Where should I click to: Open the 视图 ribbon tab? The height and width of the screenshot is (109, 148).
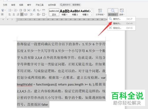point(21,5)
